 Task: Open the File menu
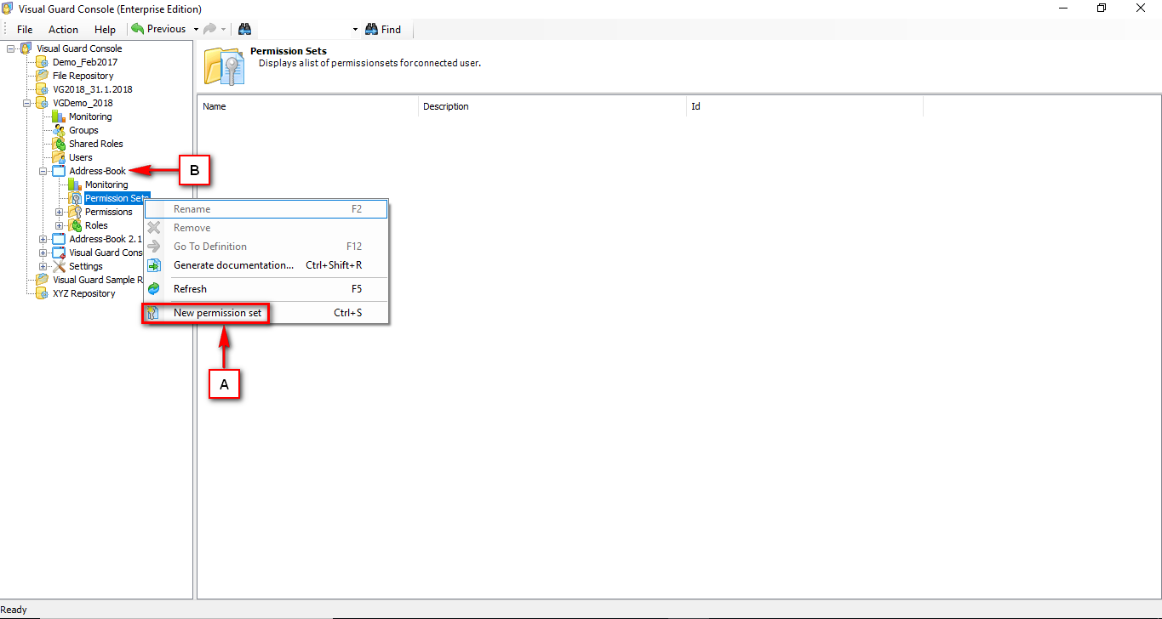click(x=25, y=29)
